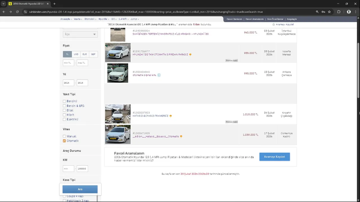Click the zoom magnifier icon in address bar

[x=317, y=12]
